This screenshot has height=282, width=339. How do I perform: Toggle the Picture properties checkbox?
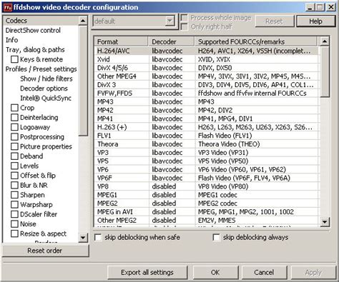click(x=14, y=146)
